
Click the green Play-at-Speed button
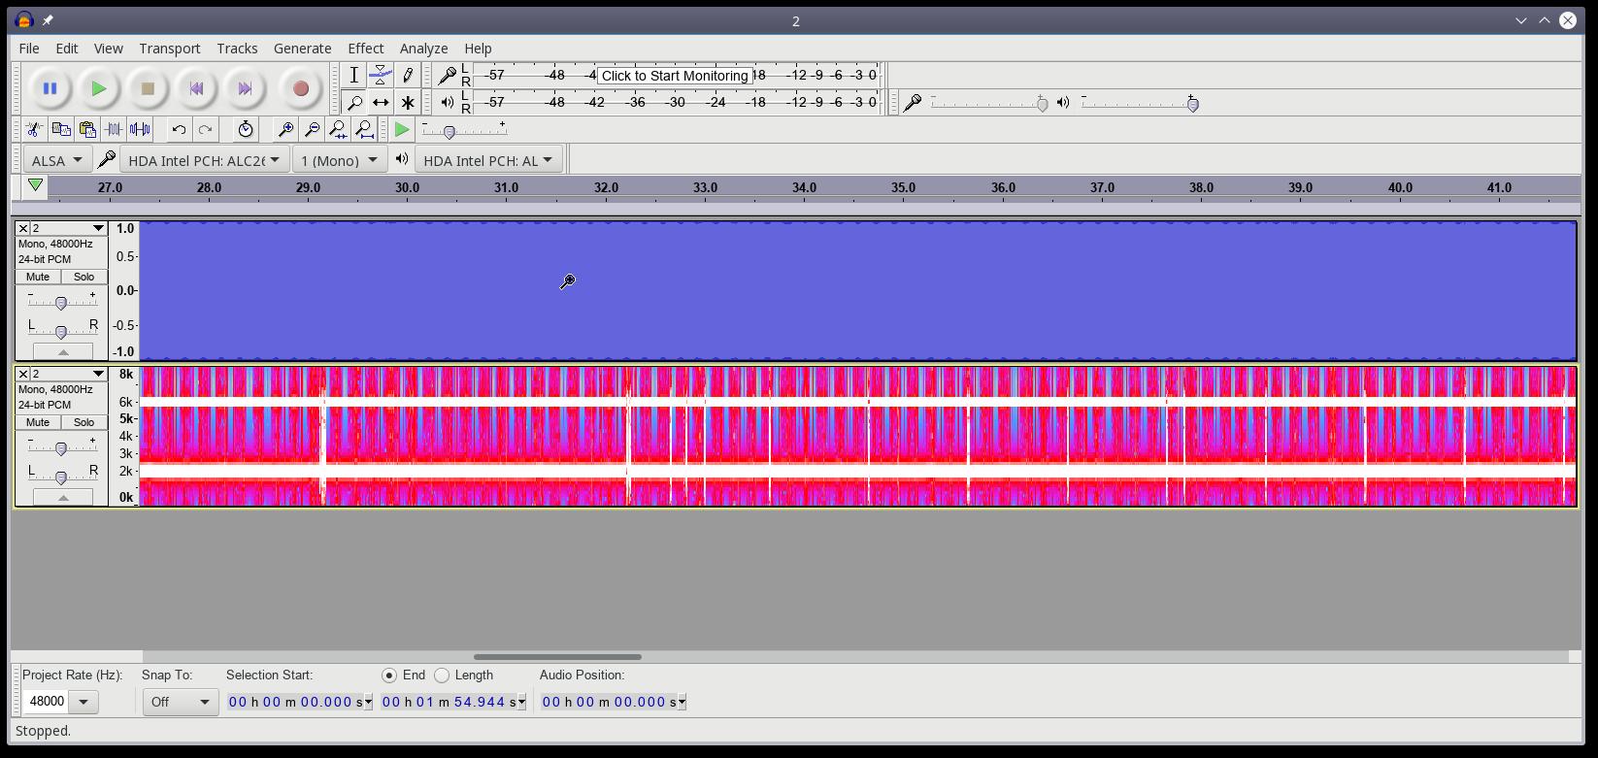click(x=402, y=129)
